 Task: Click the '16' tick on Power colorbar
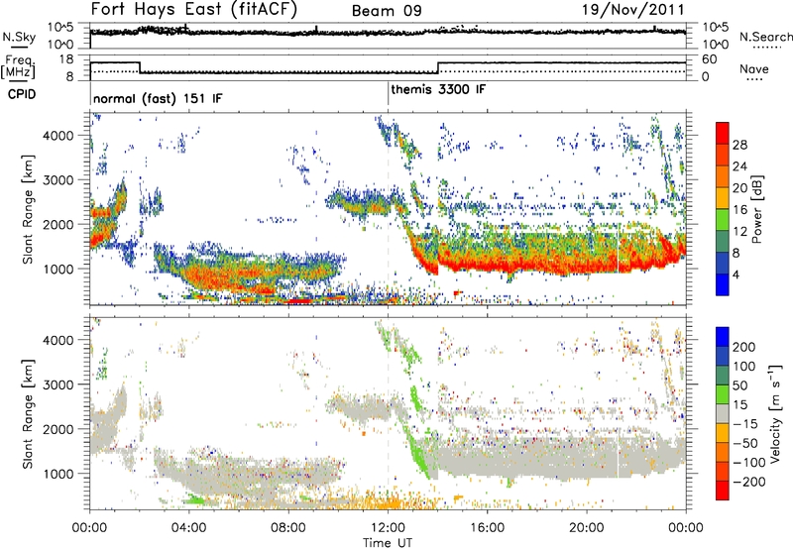pos(739,210)
